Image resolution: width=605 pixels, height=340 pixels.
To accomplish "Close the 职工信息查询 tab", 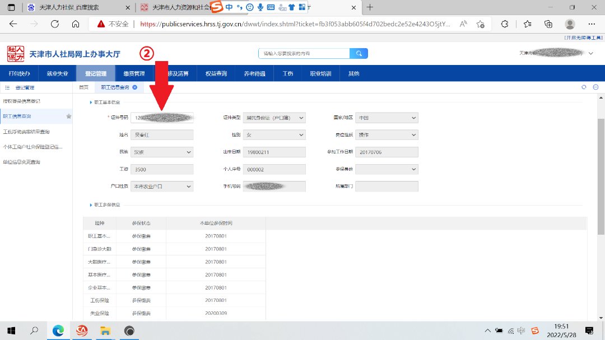I will click(135, 87).
